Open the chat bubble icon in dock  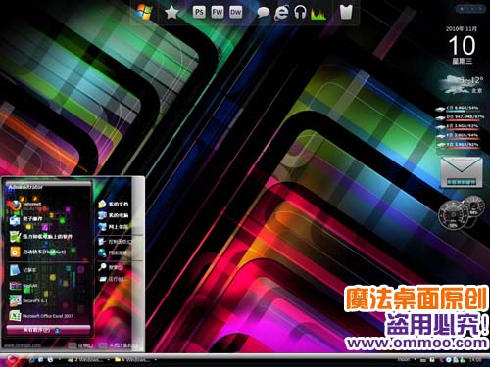pos(264,13)
